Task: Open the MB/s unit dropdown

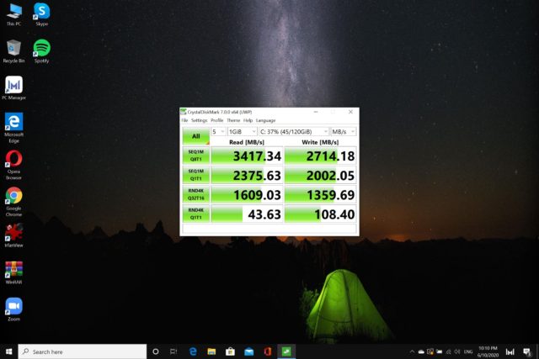Action: 344,131
